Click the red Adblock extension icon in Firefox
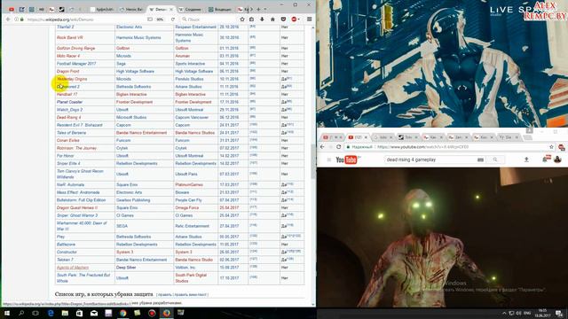 [295, 19]
